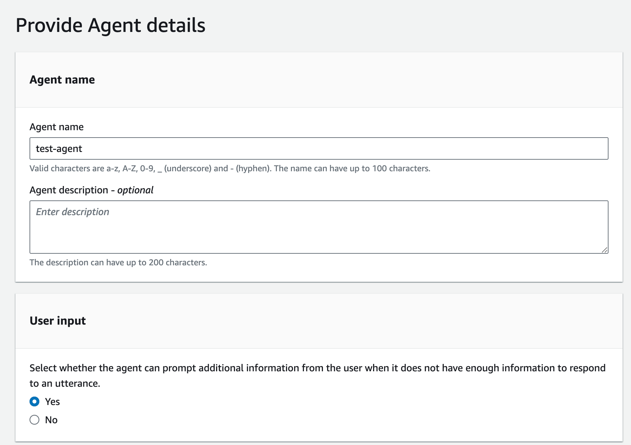Click the currently selected Yes radio button
Viewport: 631px width, 445px height.
(34, 401)
